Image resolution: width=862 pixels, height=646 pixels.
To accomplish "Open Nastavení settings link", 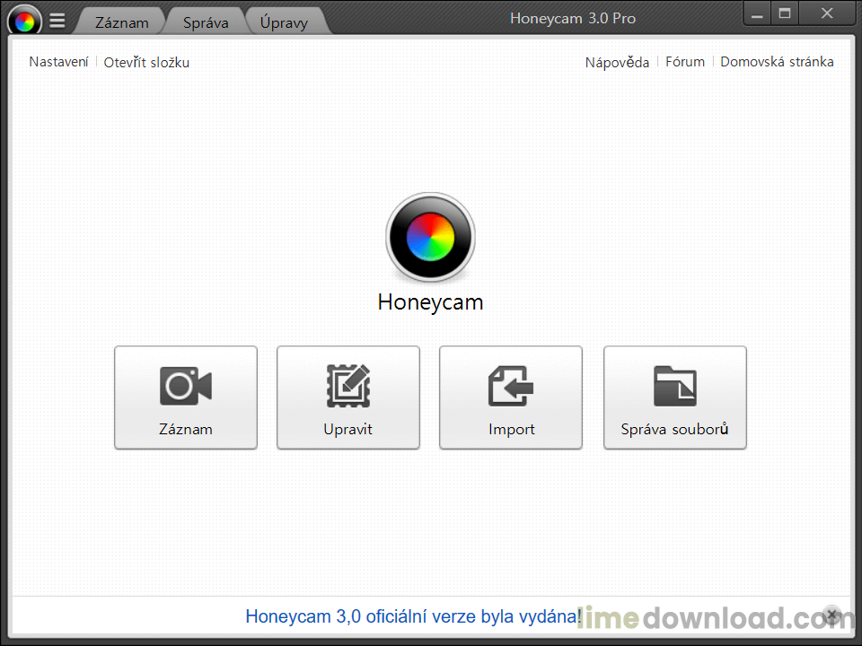I will point(58,62).
